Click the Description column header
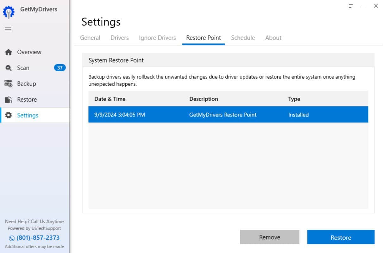Viewport: 383px width, 253px height. [204, 99]
